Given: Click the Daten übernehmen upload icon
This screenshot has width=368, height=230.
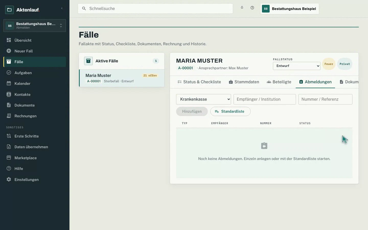Looking at the screenshot, I should (9, 147).
